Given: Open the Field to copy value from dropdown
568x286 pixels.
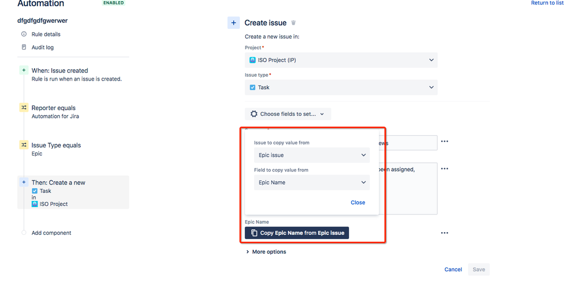Looking at the screenshot, I should (x=312, y=183).
